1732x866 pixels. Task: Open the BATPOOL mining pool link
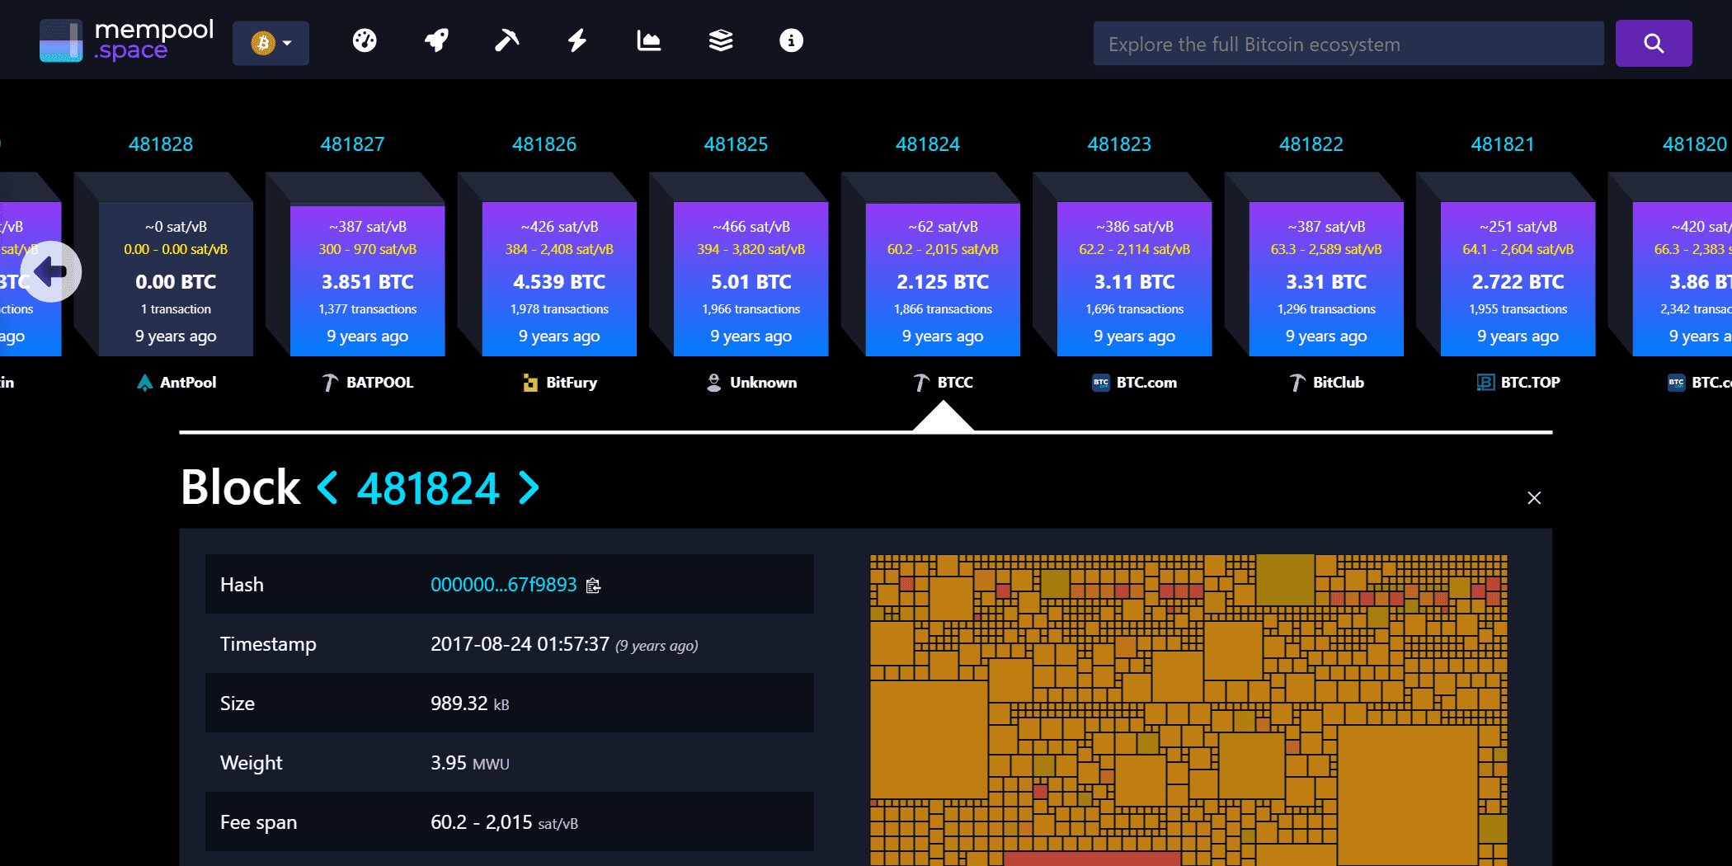click(x=368, y=383)
